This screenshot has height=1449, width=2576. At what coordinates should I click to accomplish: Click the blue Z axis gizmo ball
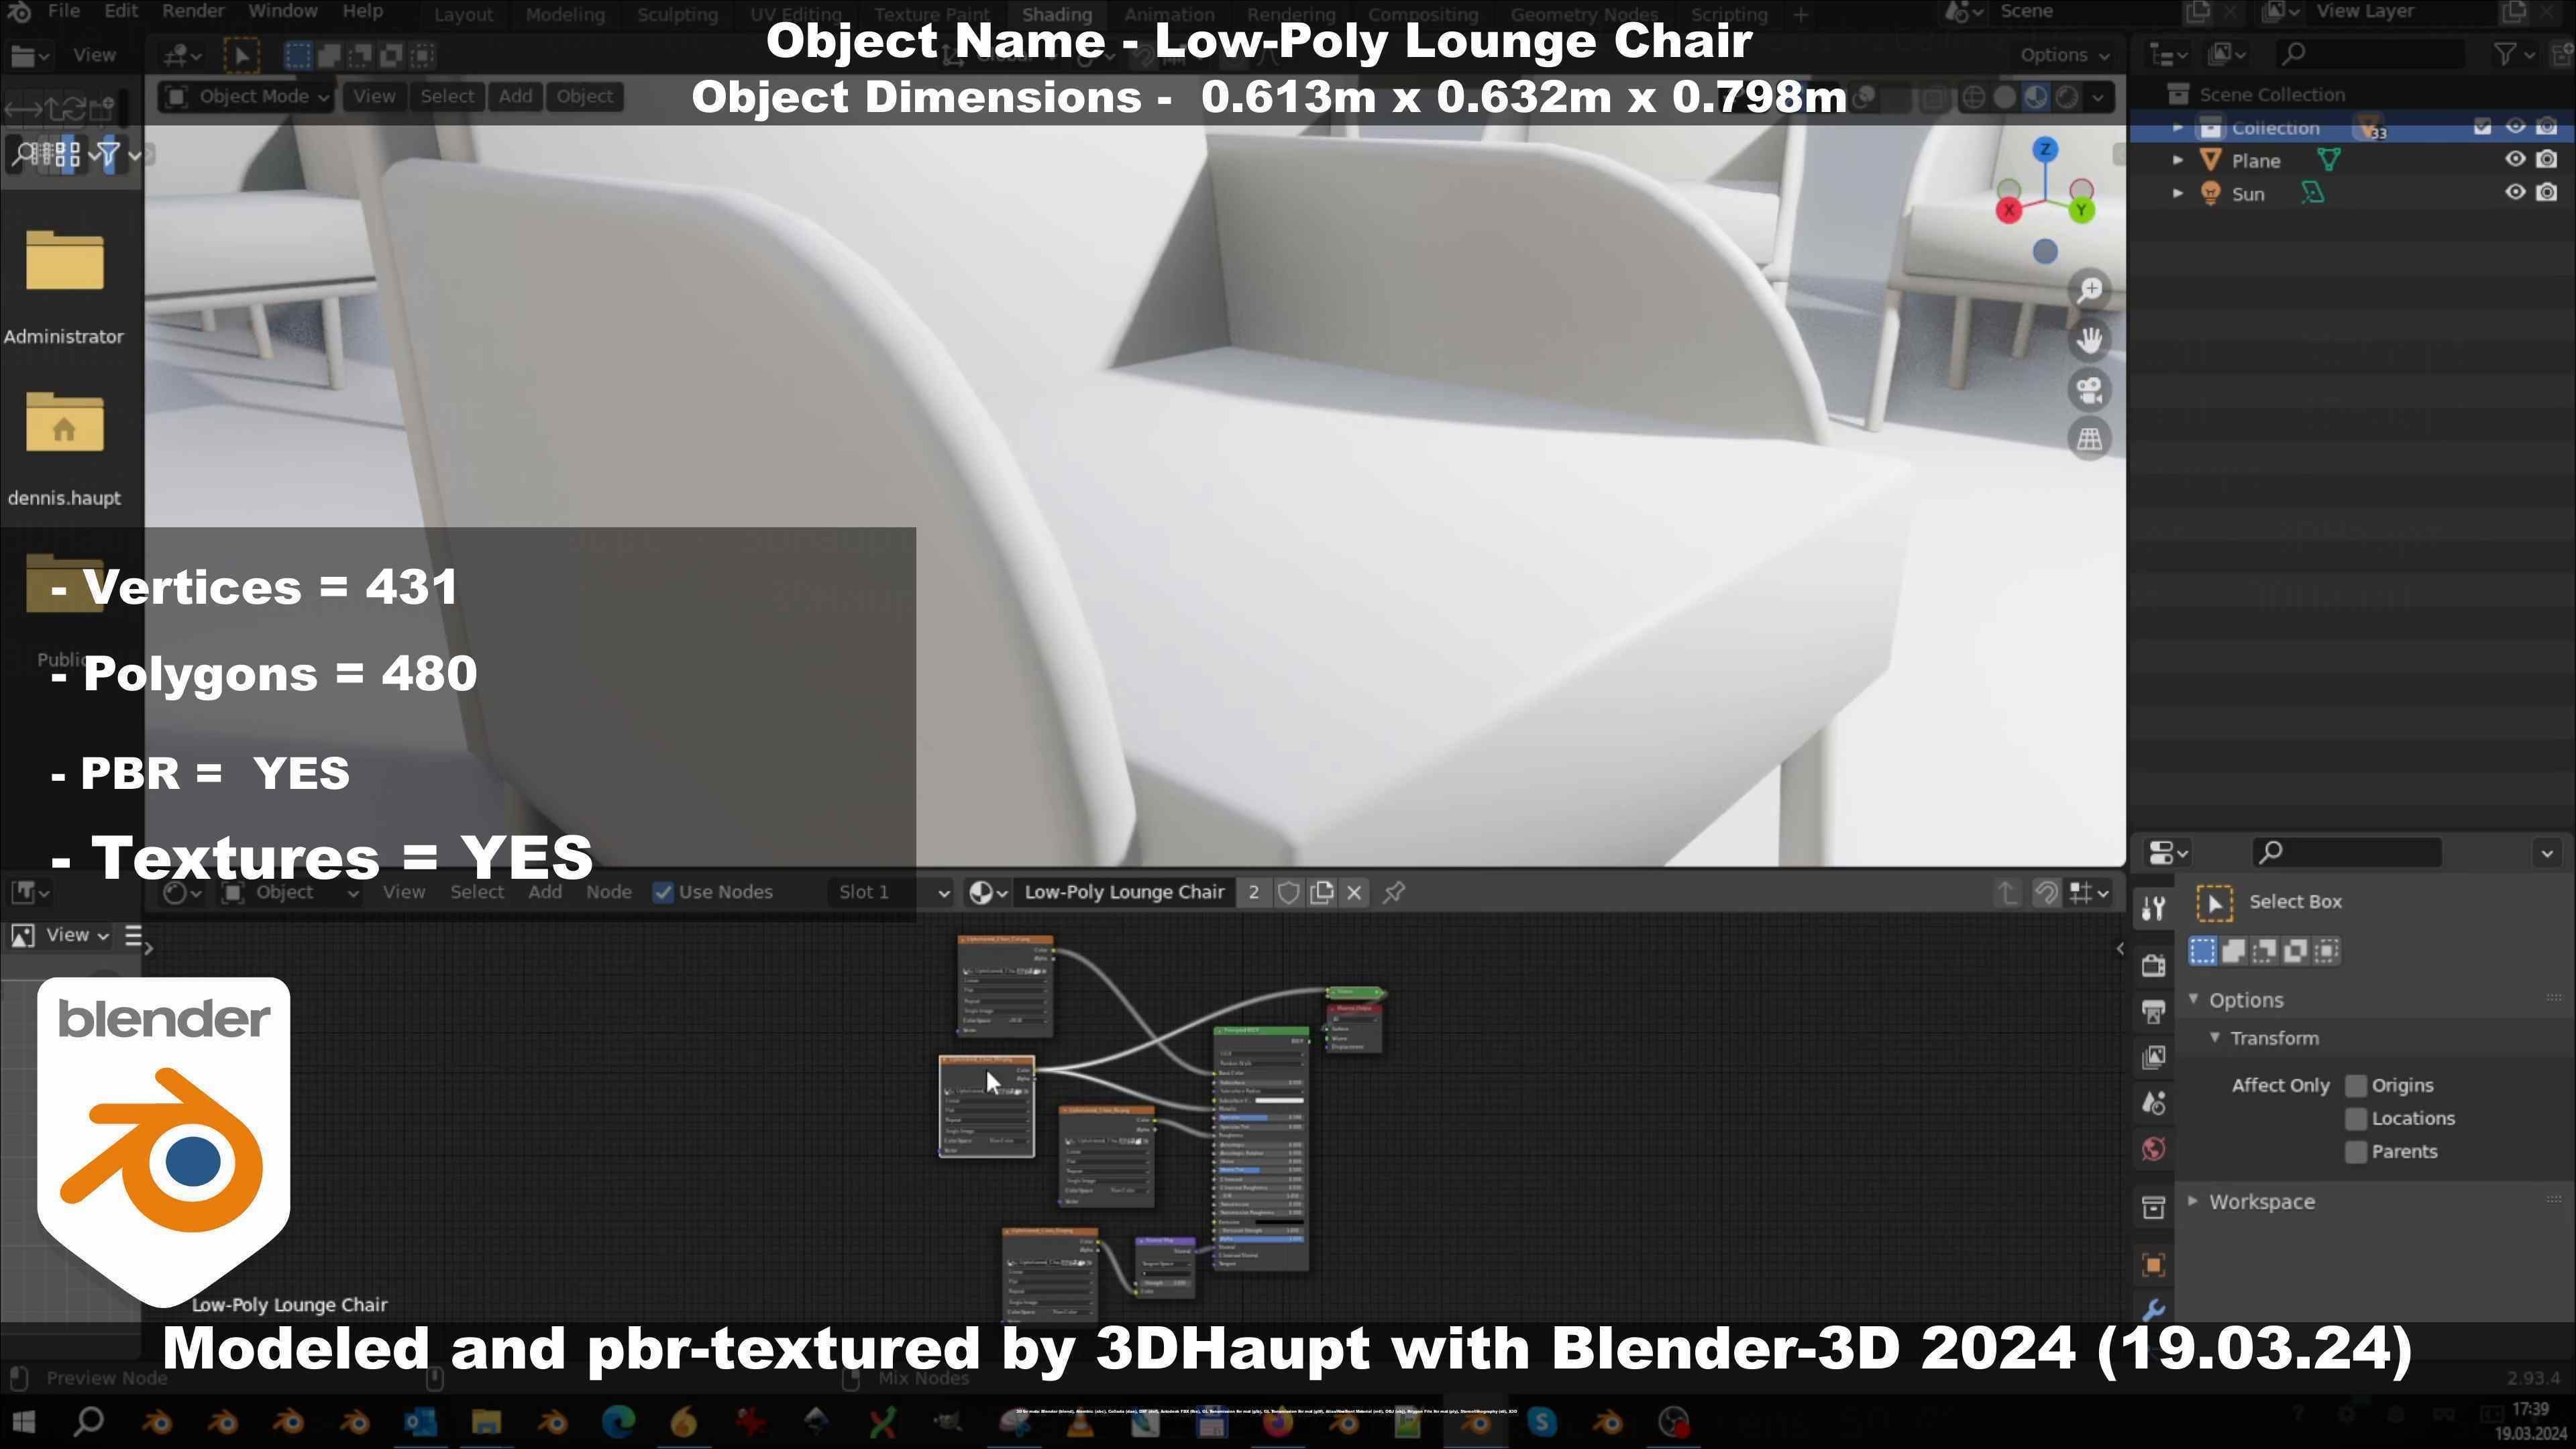[2045, 150]
